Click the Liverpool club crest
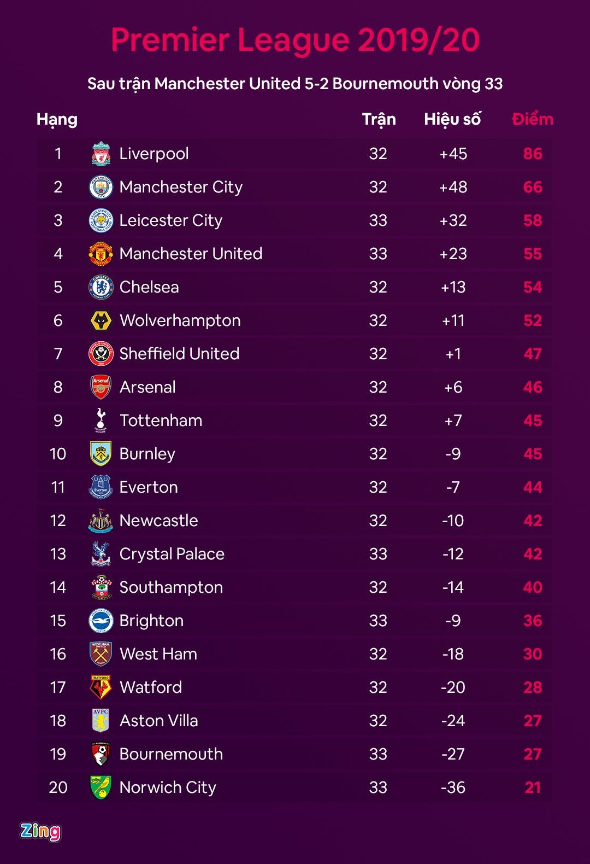 pyautogui.click(x=101, y=154)
